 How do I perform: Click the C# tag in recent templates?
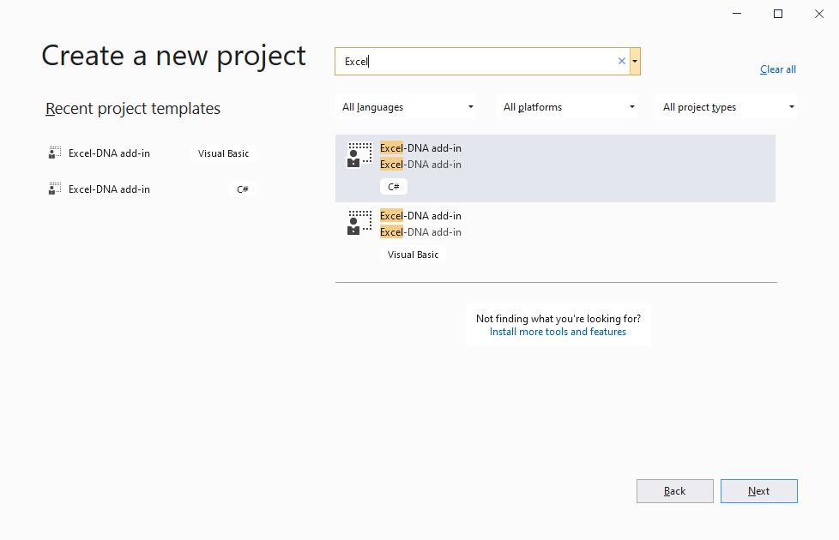point(243,189)
